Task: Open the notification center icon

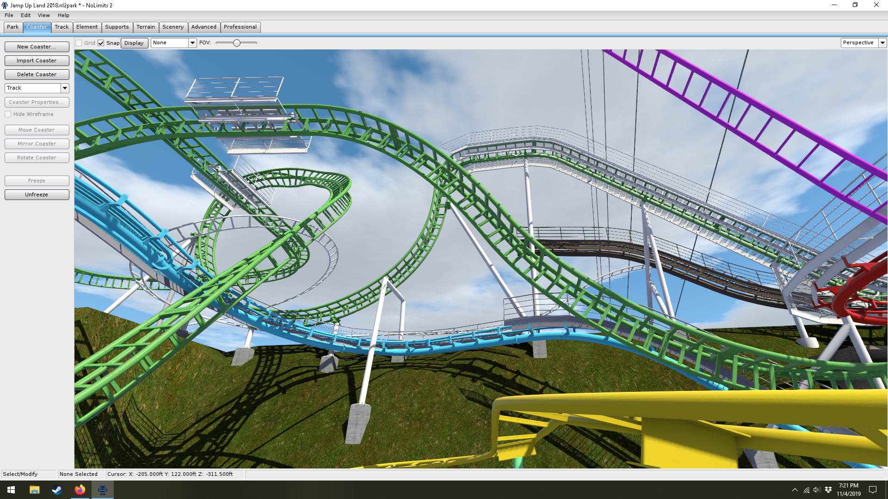Action: [873, 490]
